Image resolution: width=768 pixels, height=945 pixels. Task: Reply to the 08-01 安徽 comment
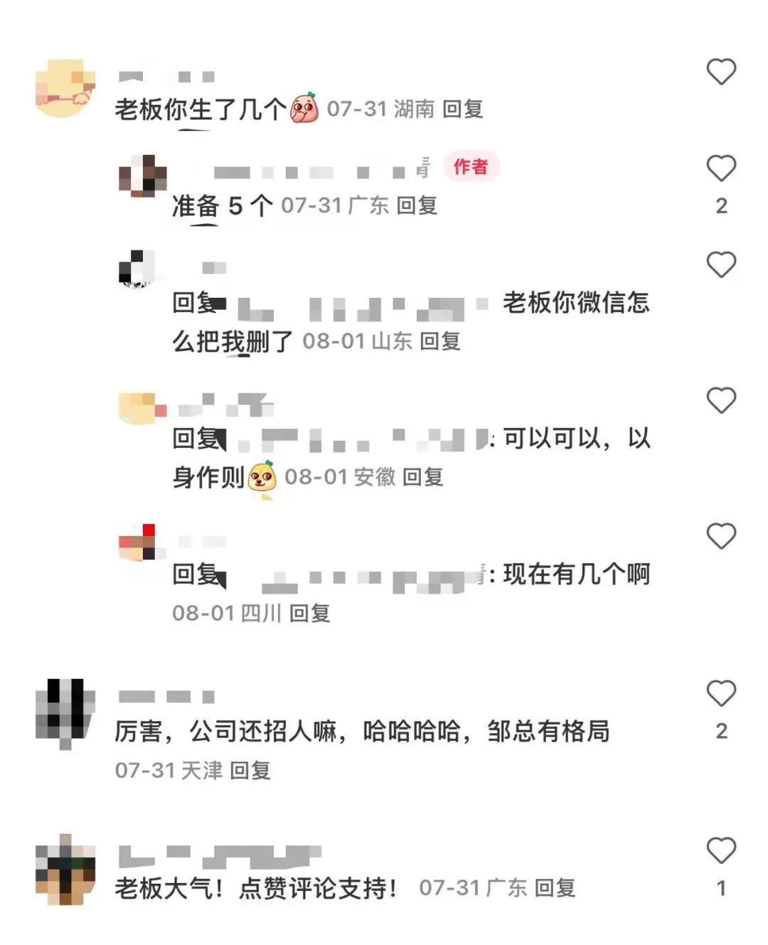(x=423, y=477)
